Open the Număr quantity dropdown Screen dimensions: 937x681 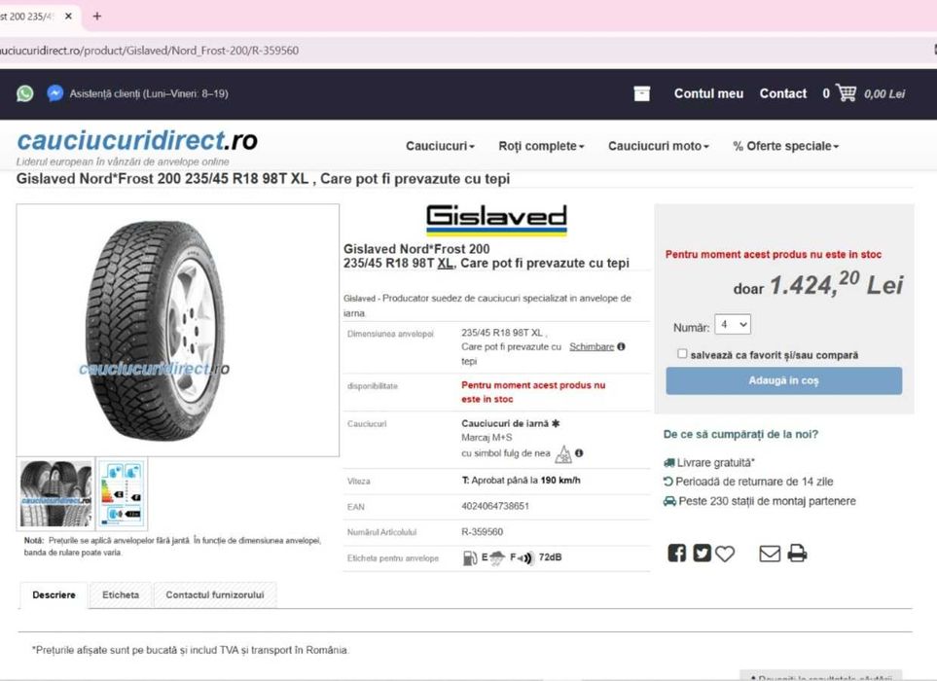click(733, 324)
